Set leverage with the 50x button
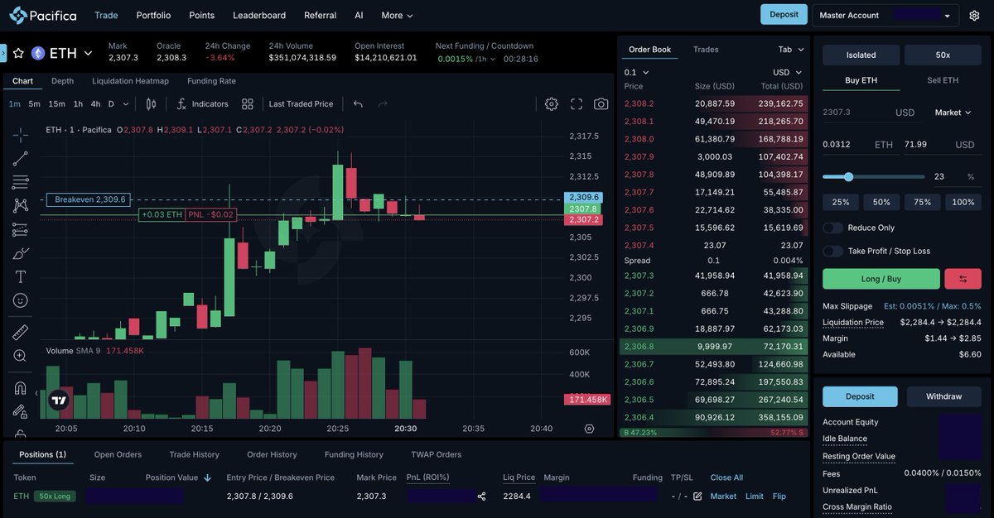The width and height of the screenshot is (994, 518). pos(943,55)
